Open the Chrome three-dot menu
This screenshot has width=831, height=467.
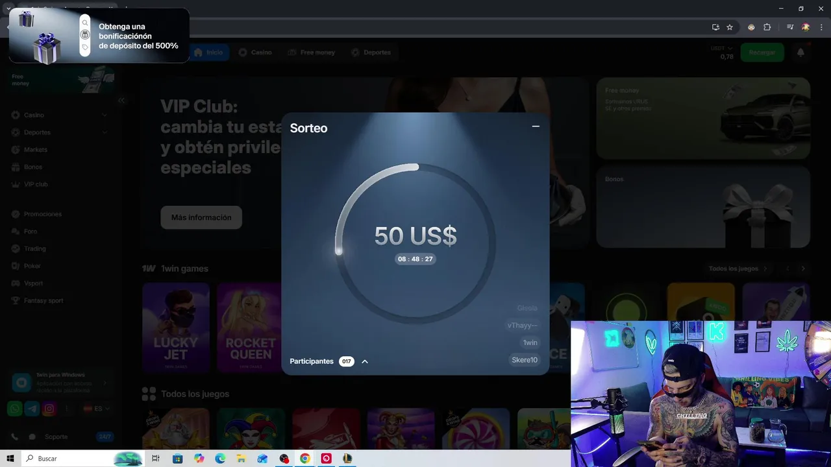(821, 27)
